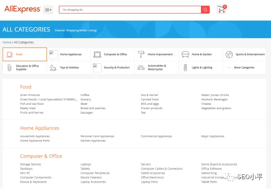Click "Kitchen Appliances"
Screen dimensions: 271x189
(x=93, y=141)
